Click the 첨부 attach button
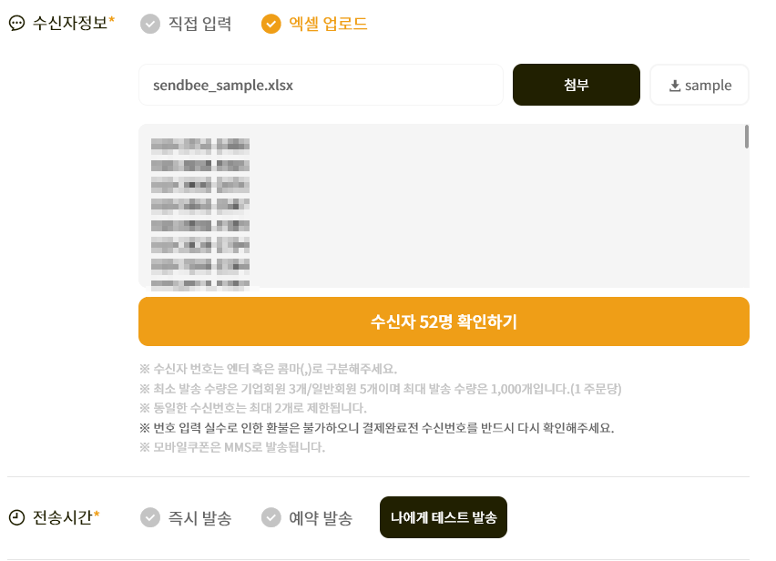Screen dimensions: 776x561 coord(576,84)
